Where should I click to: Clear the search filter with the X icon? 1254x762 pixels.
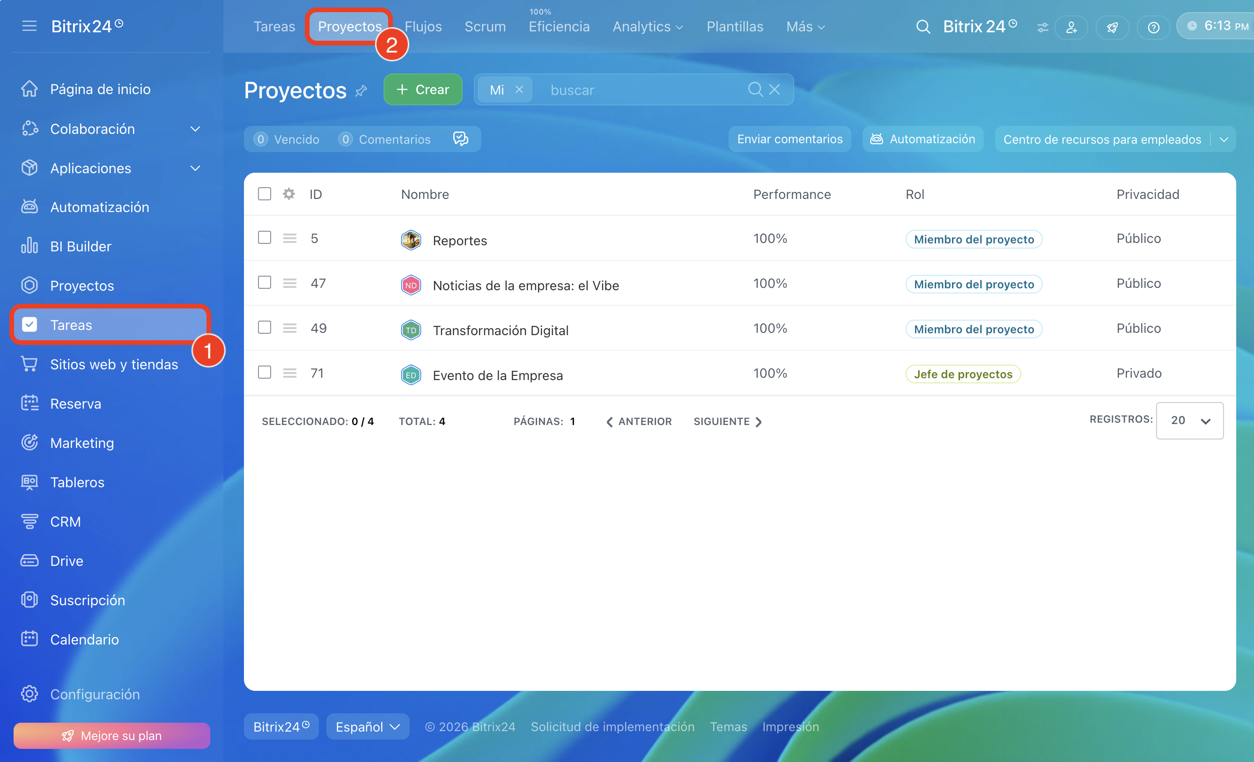775,89
